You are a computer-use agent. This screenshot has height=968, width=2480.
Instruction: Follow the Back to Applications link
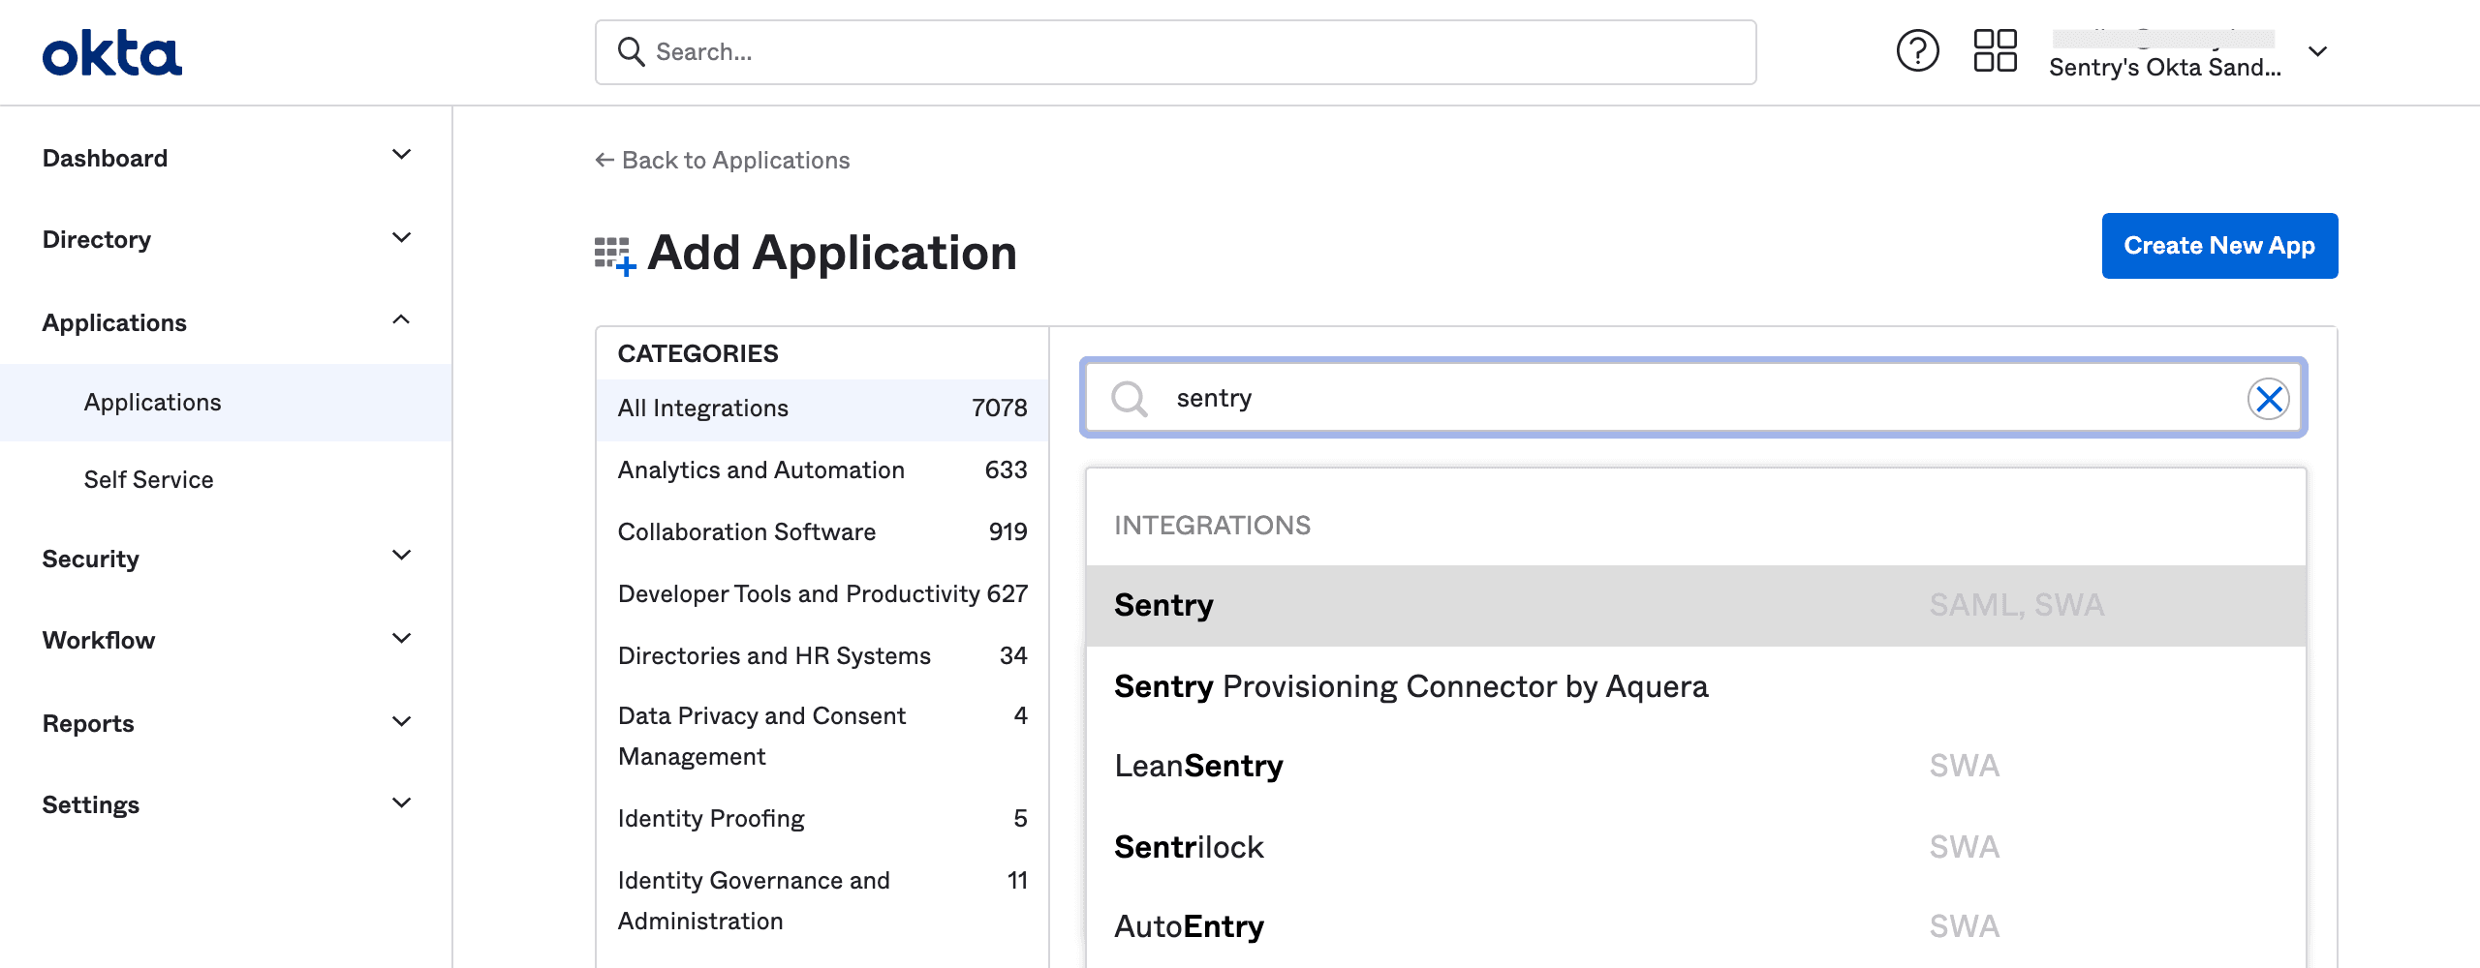[734, 160]
